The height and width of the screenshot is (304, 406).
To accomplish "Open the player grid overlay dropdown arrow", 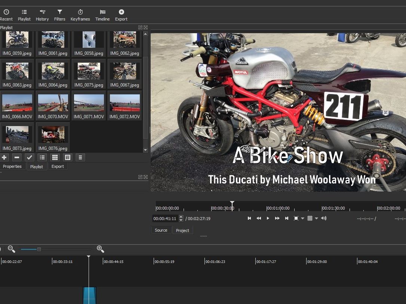I will [x=316, y=219].
